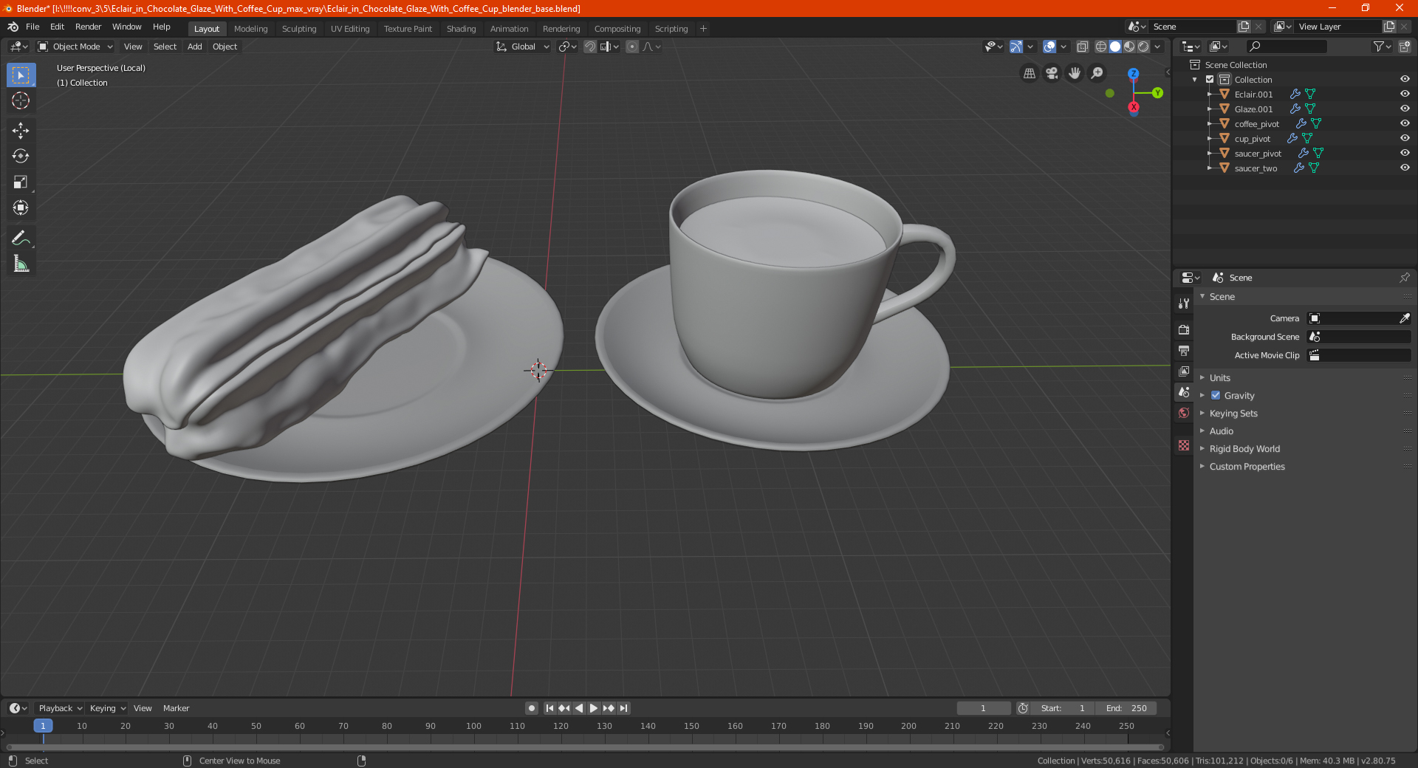Hide the Eclair.001 object in the outliner
This screenshot has height=768, width=1418.
click(x=1405, y=94)
